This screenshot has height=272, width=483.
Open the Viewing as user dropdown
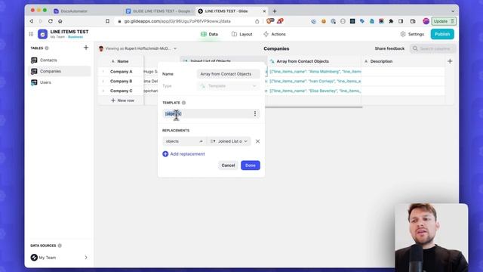pos(137,48)
